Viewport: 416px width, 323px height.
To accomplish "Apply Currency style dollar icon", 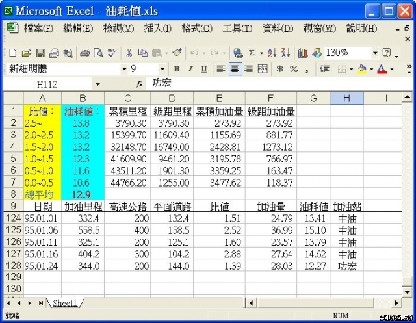I will pos(279,69).
